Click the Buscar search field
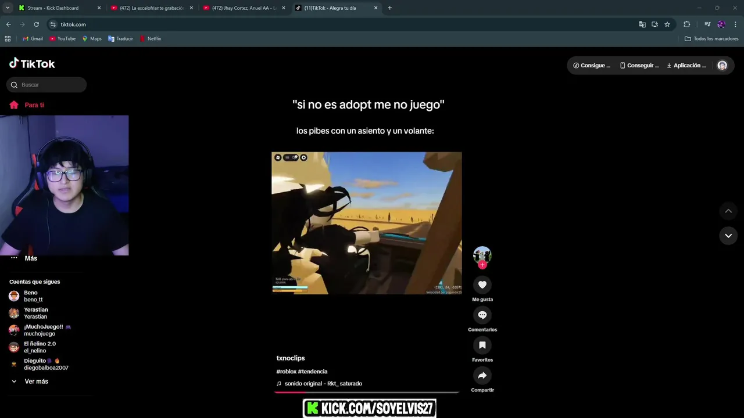Image resolution: width=744 pixels, height=418 pixels. coord(46,85)
